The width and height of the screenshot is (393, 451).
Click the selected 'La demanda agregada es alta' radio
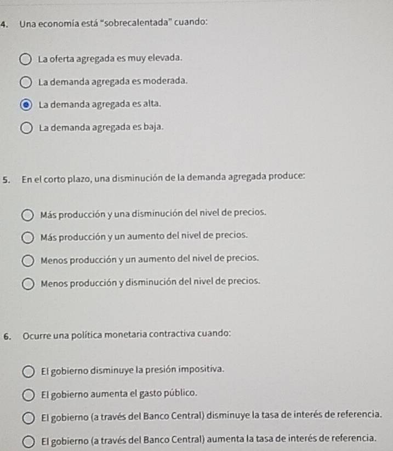[26, 105]
